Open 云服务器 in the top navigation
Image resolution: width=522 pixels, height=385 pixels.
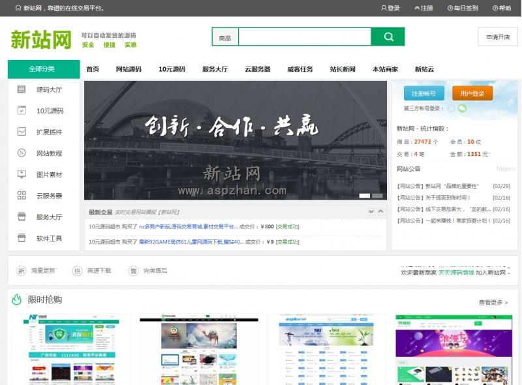[258, 69]
